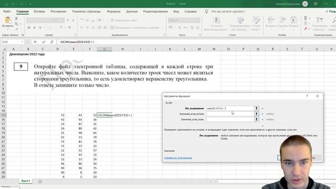Click the Wrap Text (Переносить текст) button
This screenshot has width=336, height=189.
click(124, 20)
